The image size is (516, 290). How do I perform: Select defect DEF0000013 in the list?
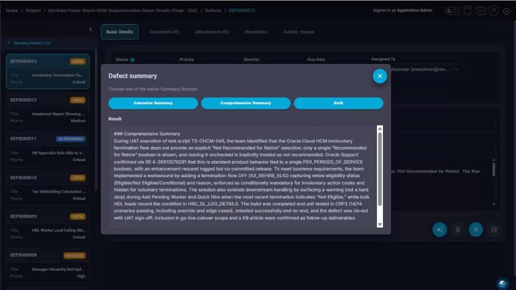(x=48, y=71)
